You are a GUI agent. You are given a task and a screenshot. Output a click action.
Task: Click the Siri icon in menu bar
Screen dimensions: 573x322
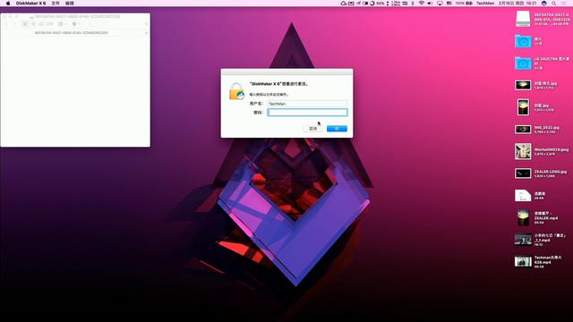tap(543, 3)
